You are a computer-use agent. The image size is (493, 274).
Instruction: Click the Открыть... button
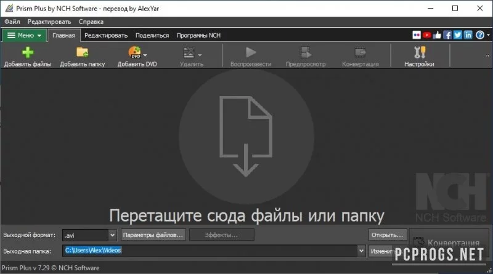click(388, 235)
